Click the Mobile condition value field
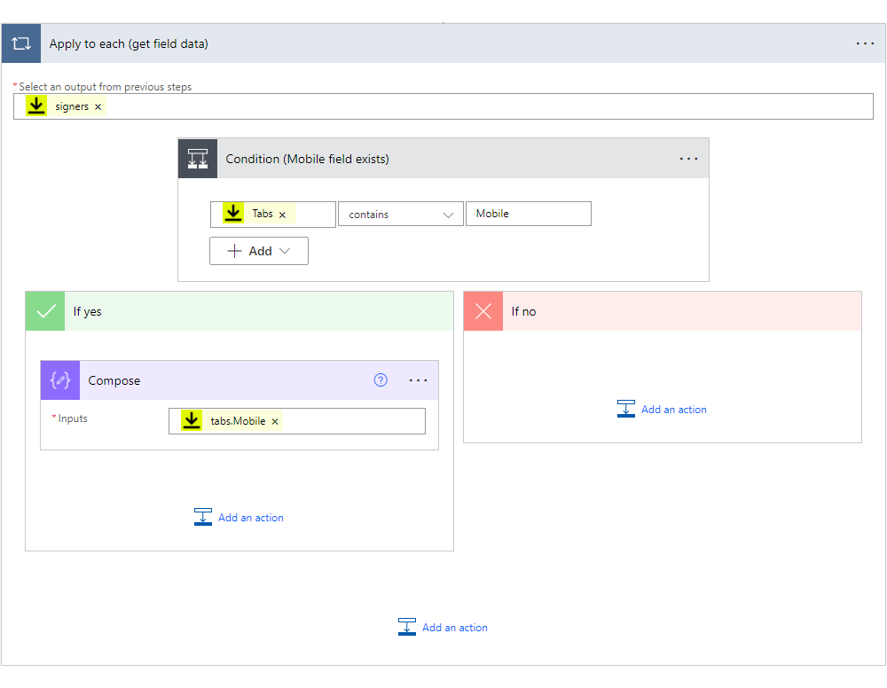Viewport: 887px width, 688px height. (x=528, y=213)
